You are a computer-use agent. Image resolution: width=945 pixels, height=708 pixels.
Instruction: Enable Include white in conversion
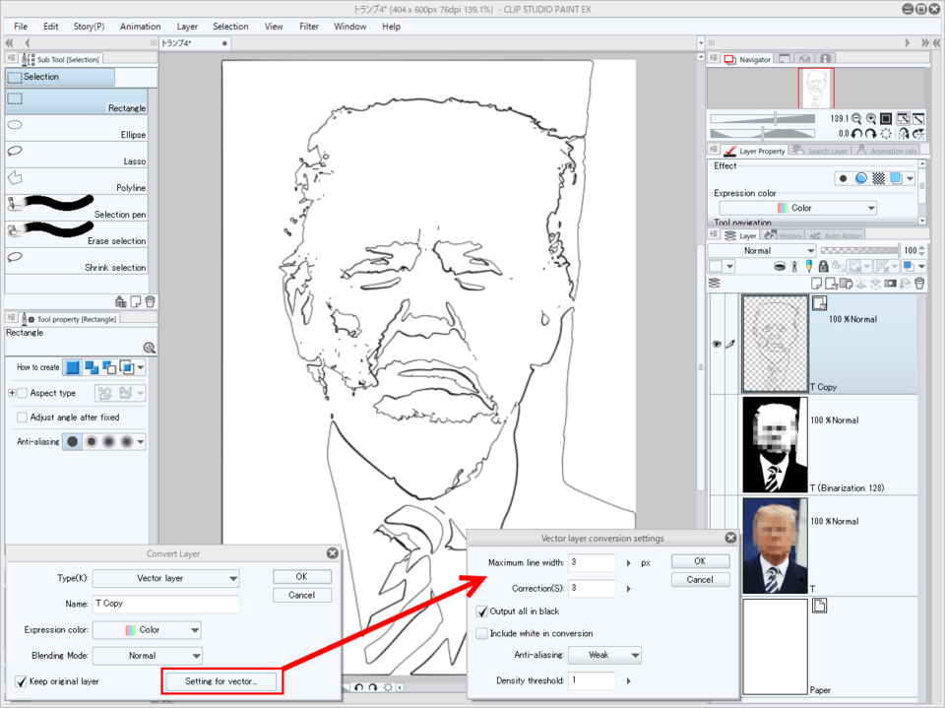point(481,634)
